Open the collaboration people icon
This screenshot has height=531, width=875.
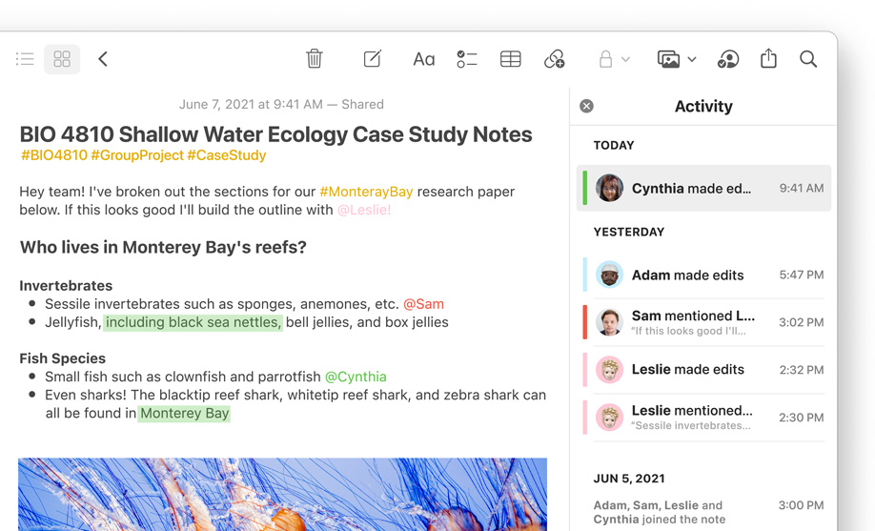728,59
